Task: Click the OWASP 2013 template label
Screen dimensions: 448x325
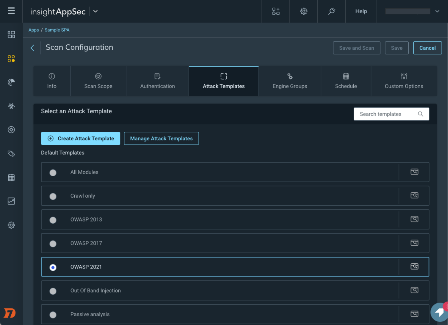Action: 86,220
